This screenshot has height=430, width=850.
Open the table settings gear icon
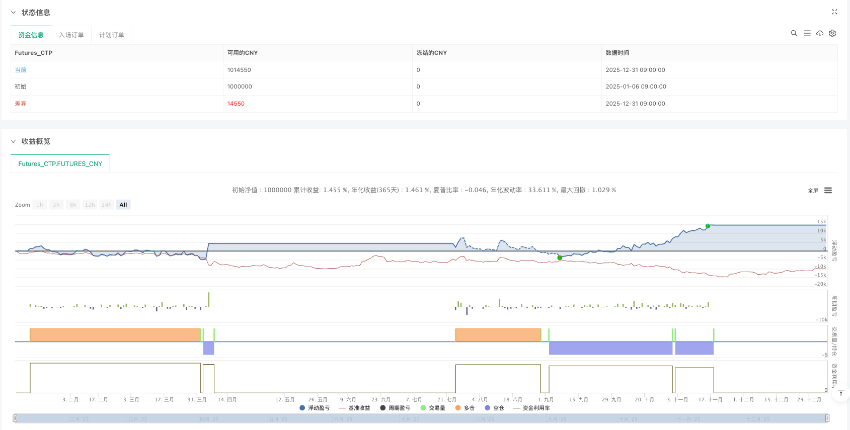pos(832,33)
